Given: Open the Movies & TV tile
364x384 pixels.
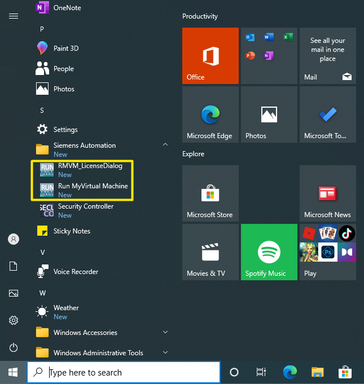Looking at the screenshot, I should (210, 252).
